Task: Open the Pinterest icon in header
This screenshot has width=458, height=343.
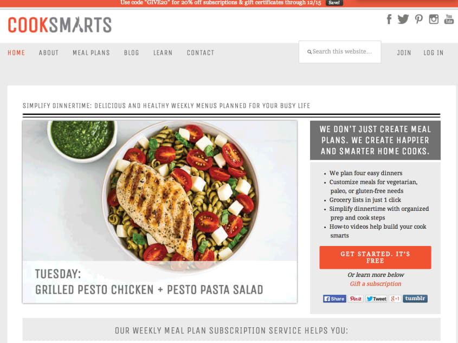Action: (x=419, y=20)
